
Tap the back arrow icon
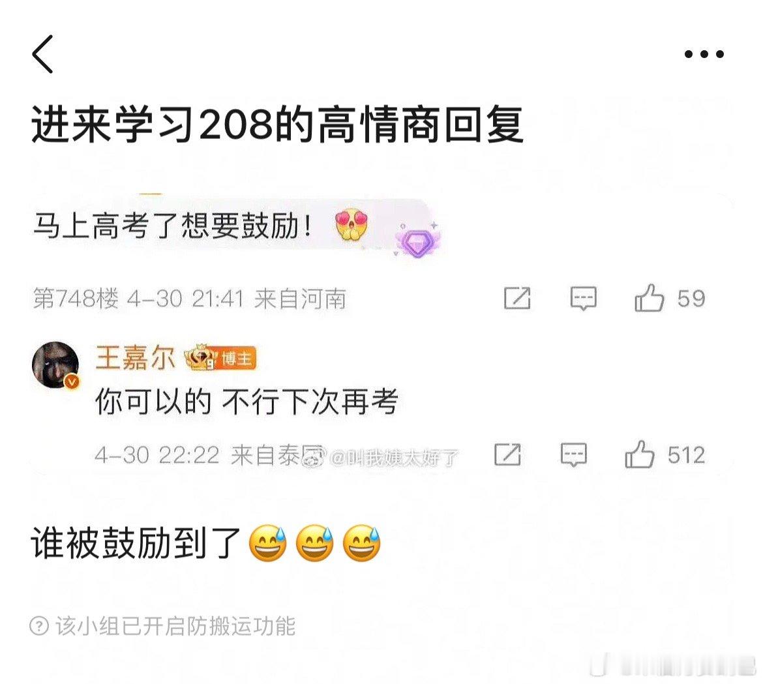pos(42,54)
